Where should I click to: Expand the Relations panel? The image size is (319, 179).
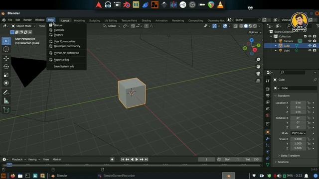point(283,162)
